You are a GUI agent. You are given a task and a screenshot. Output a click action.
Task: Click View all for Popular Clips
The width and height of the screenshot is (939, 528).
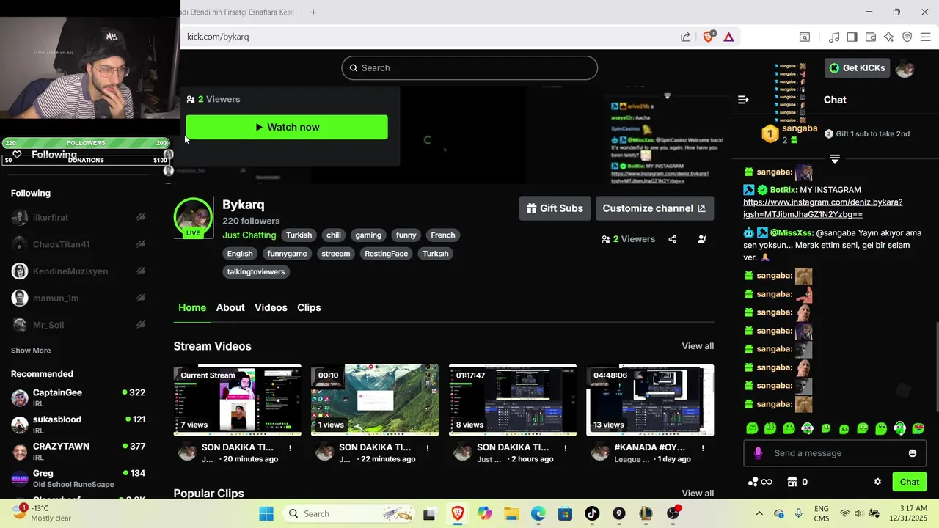pyautogui.click(x=698, y=493)
